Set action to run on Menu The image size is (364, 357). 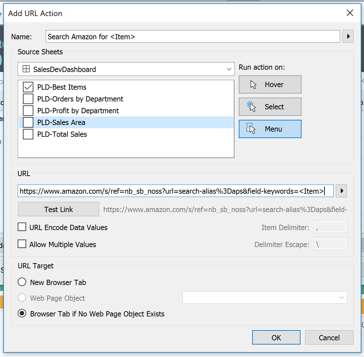coord(270,129)
